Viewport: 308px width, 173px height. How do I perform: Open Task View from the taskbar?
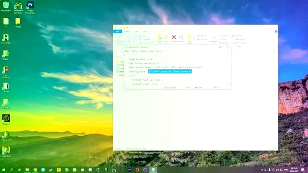(19, 170)
